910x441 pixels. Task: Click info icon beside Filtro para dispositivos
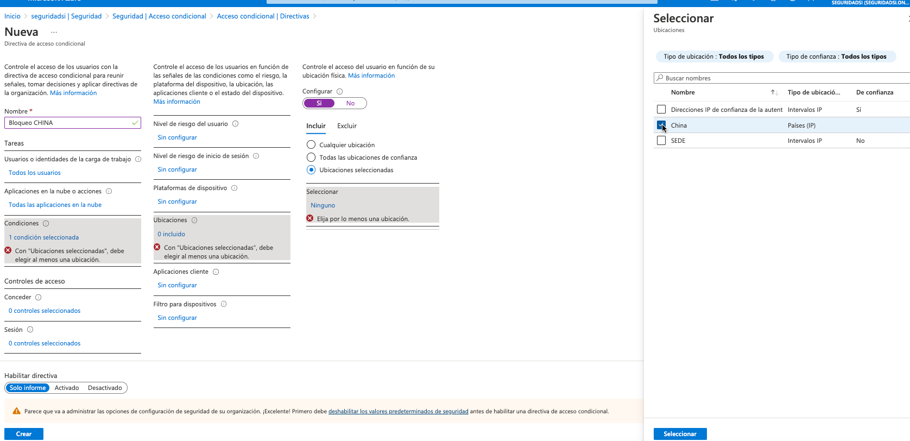(224, 304)
